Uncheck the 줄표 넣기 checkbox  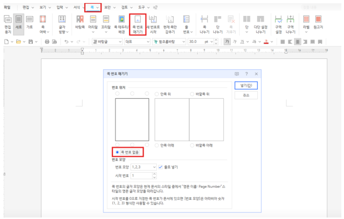(x=161, y=167)
